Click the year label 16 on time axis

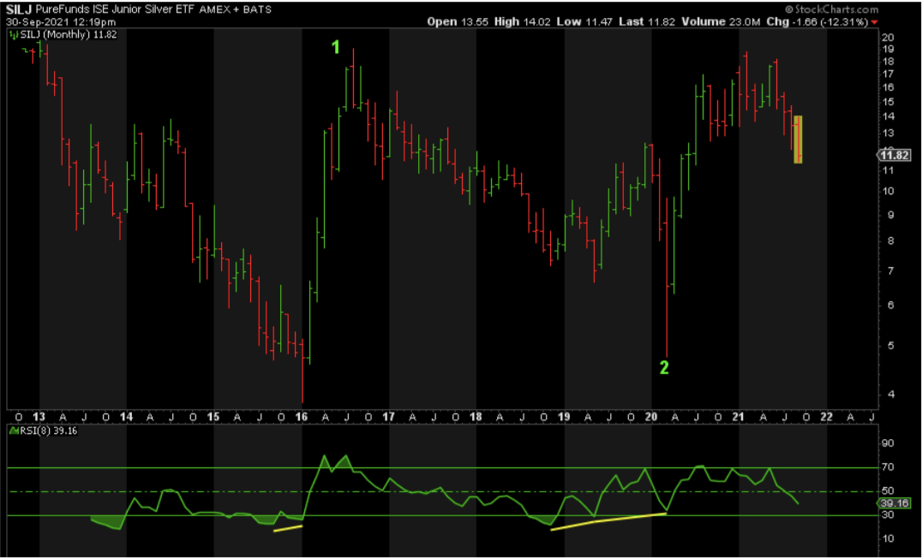302,417
